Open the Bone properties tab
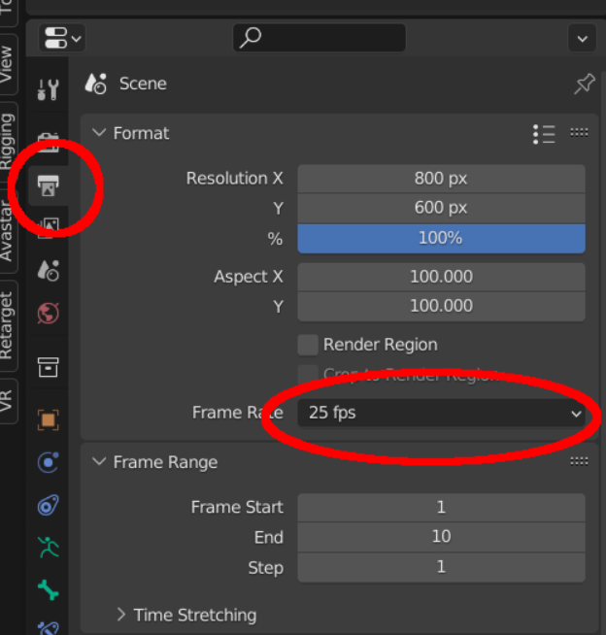Viewport: 606px width, 635px height. (x=49, y=590)
